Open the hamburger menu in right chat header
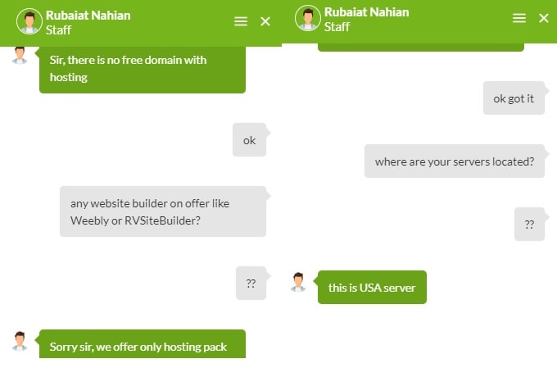557x386 pixels. click(519, 18)
